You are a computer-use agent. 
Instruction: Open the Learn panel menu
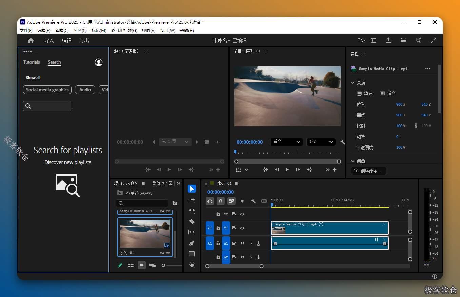[37, 51]
